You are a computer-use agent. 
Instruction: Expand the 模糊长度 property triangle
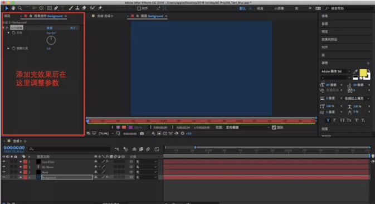pos(8,48)
